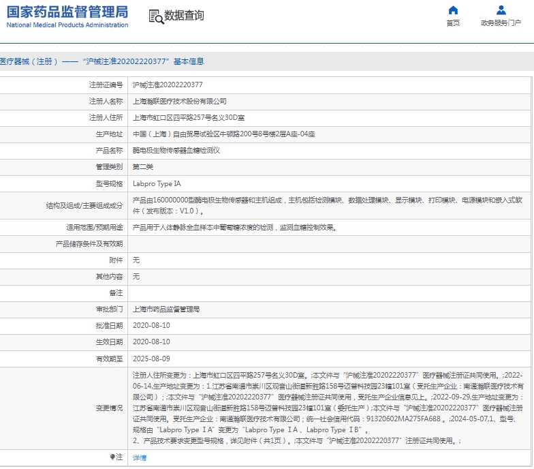Select the 变更情况 change history text
The width and height of the screenshot is (534, 469).
point(328,408)
